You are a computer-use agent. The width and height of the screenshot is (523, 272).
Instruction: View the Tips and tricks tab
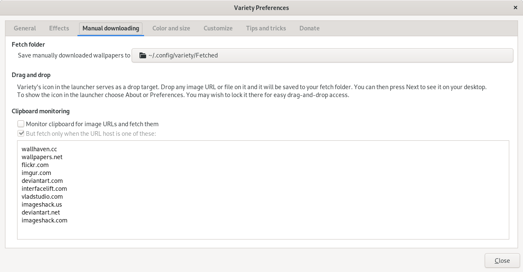coord(266,28)
